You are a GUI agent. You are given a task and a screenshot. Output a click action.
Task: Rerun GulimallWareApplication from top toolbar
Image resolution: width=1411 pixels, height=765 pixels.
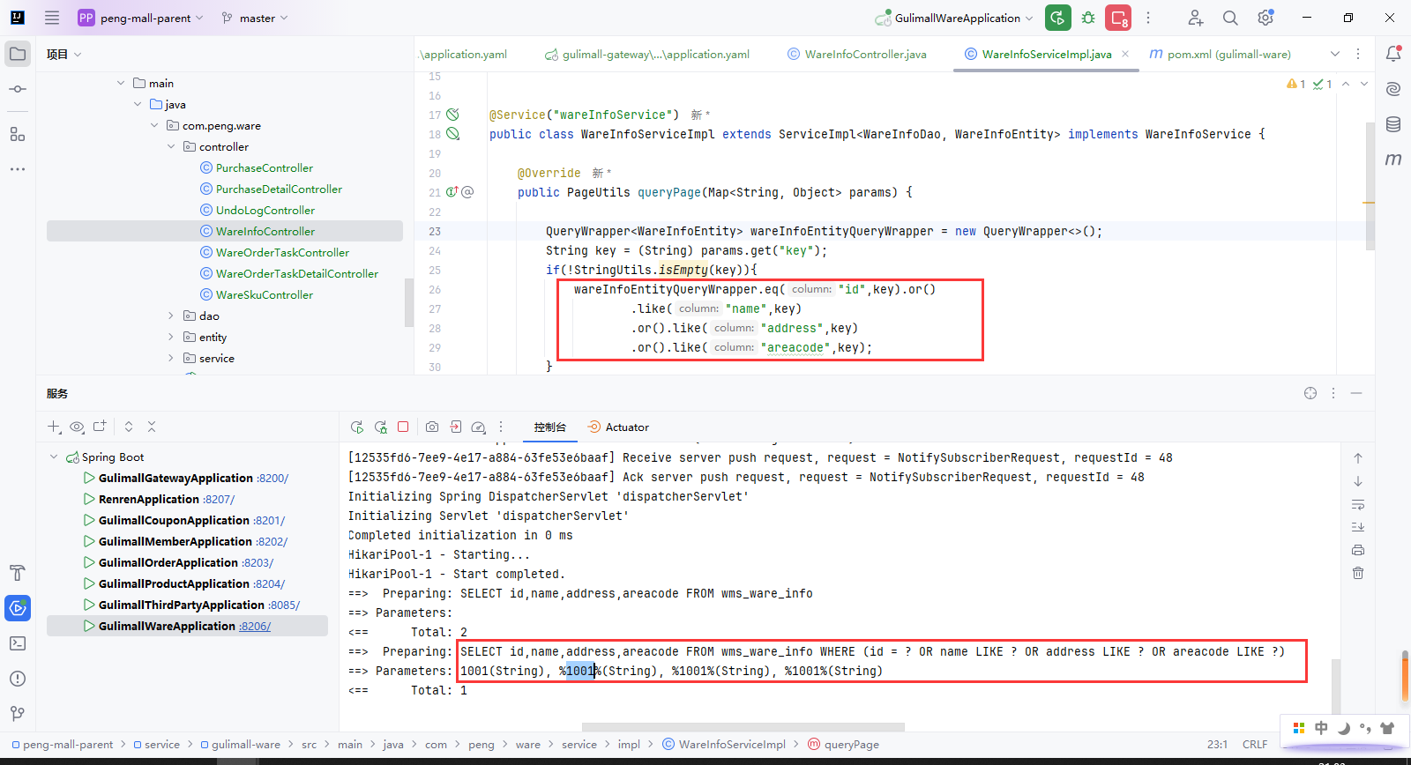tap(1057, 18)
